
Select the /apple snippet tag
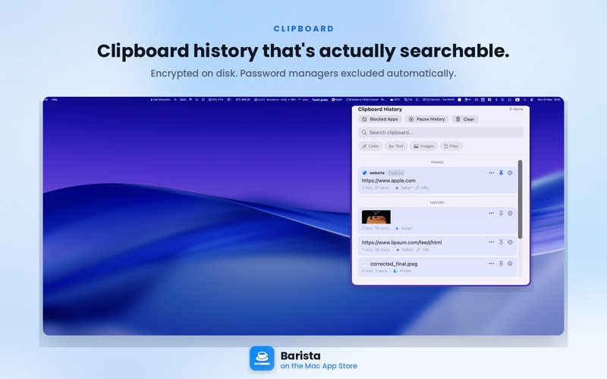(x=395, y=173)
